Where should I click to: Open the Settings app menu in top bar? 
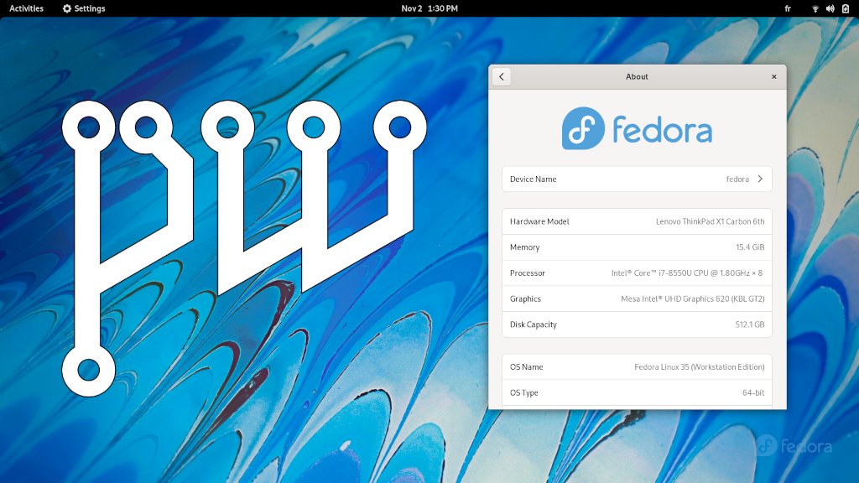coord(84,8)
